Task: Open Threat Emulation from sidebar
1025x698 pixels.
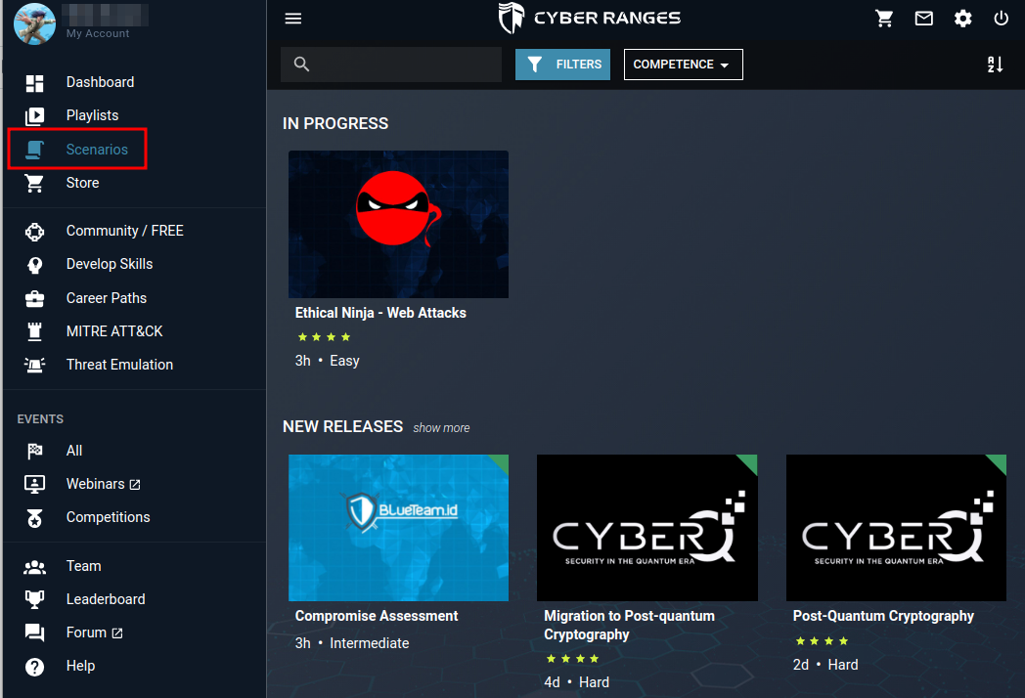Action: pyautogui.click(x=119, y=365)
